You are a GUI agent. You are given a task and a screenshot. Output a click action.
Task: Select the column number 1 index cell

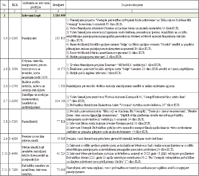[5, 11]
